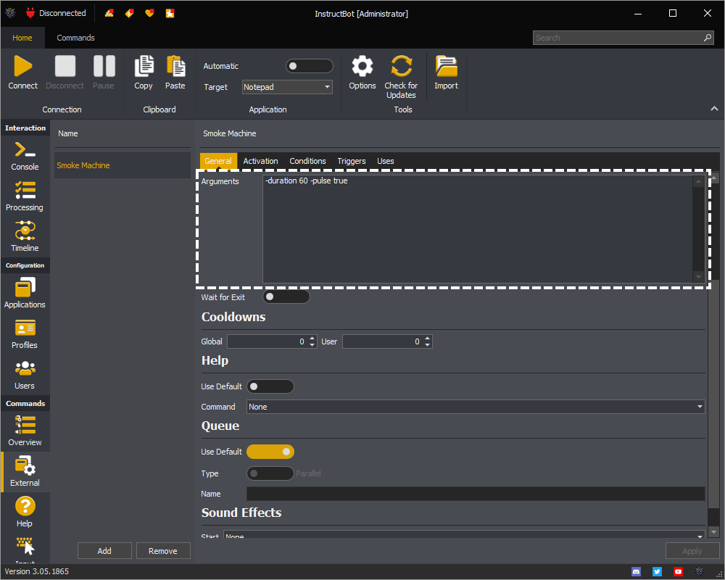
Task: Click Check for Updates icon
Action: 402,66
